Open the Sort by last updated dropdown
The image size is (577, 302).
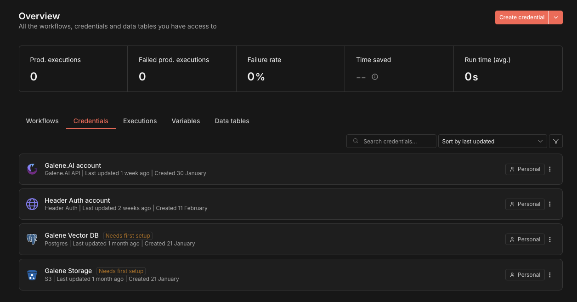tap(492, 141)
